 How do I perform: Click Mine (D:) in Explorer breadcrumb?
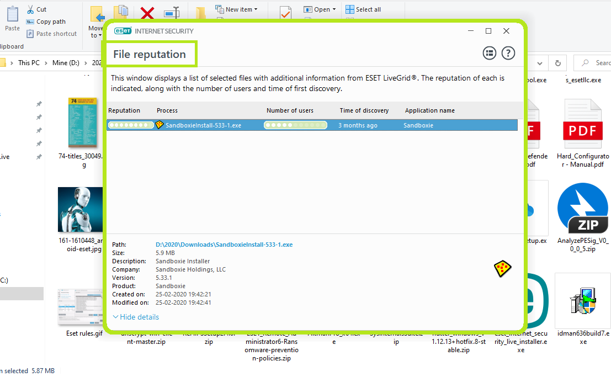click(66, 63)
